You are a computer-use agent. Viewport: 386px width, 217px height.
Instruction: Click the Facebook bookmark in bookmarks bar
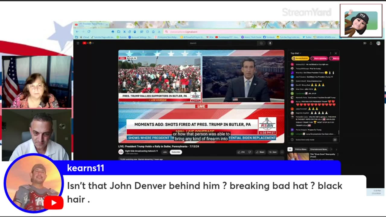(x=269, y=37)
